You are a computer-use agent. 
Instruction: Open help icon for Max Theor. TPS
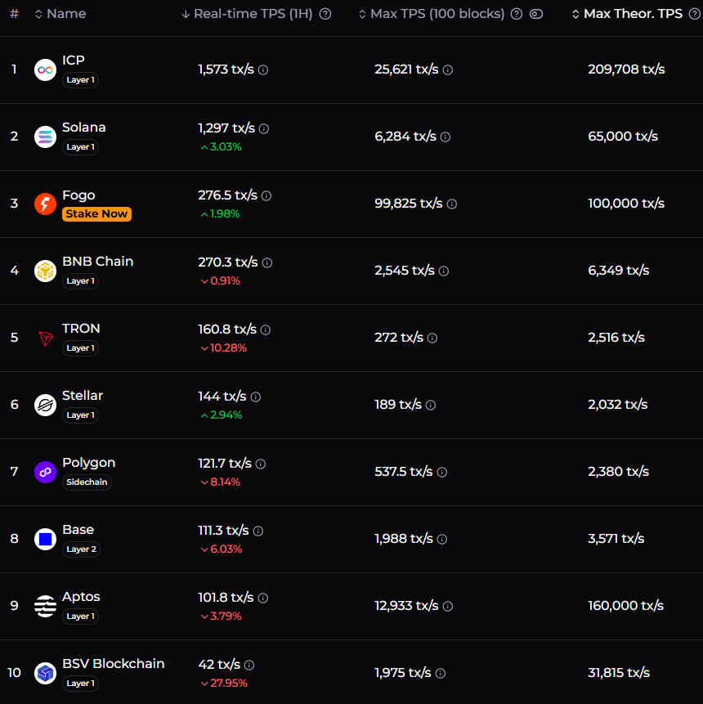tap(695, 15)
